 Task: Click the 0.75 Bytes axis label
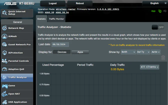45,84
